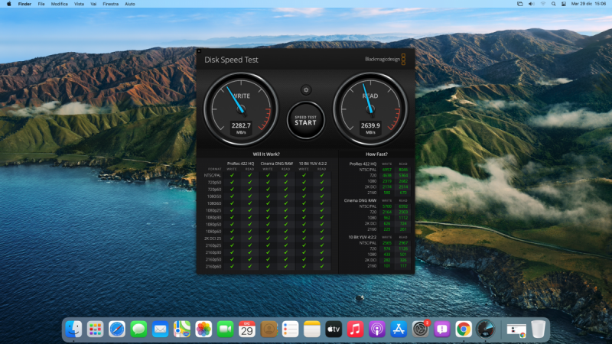
Task: Open the Modifica menu
Action: (60, 4)
